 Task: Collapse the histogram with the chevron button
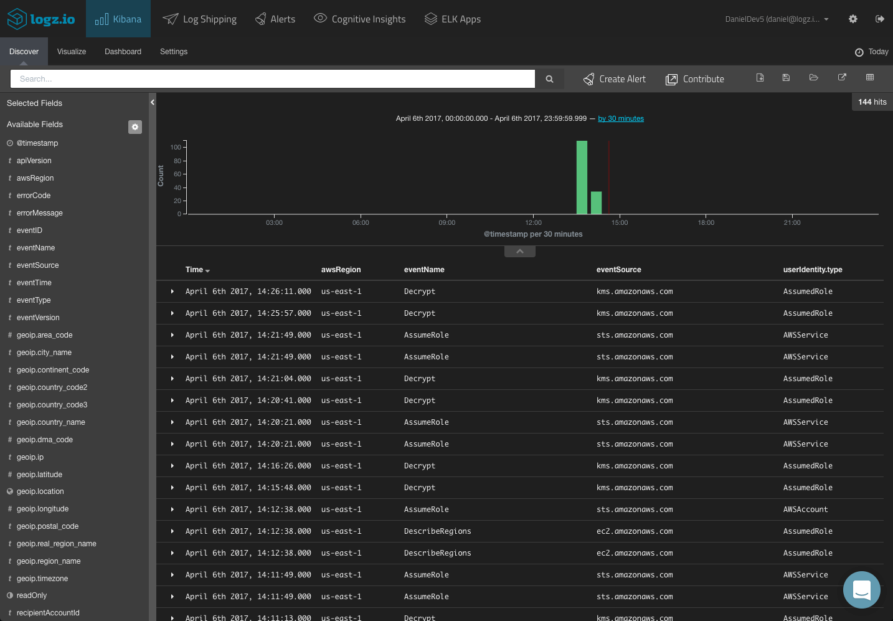[519, 250]
